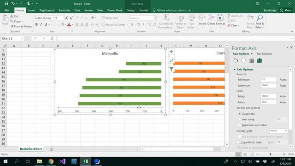295x166 pixels.
Task: Click the AutoSum sigma icon
Action: (x=229, y=16)
